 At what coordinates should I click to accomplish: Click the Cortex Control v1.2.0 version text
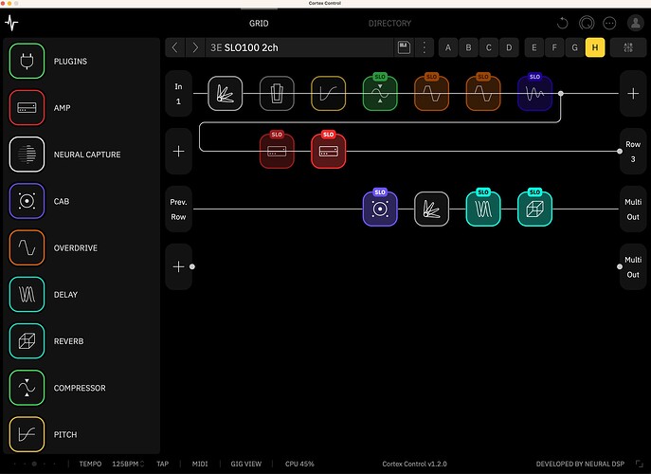click(x=414, y=464)
